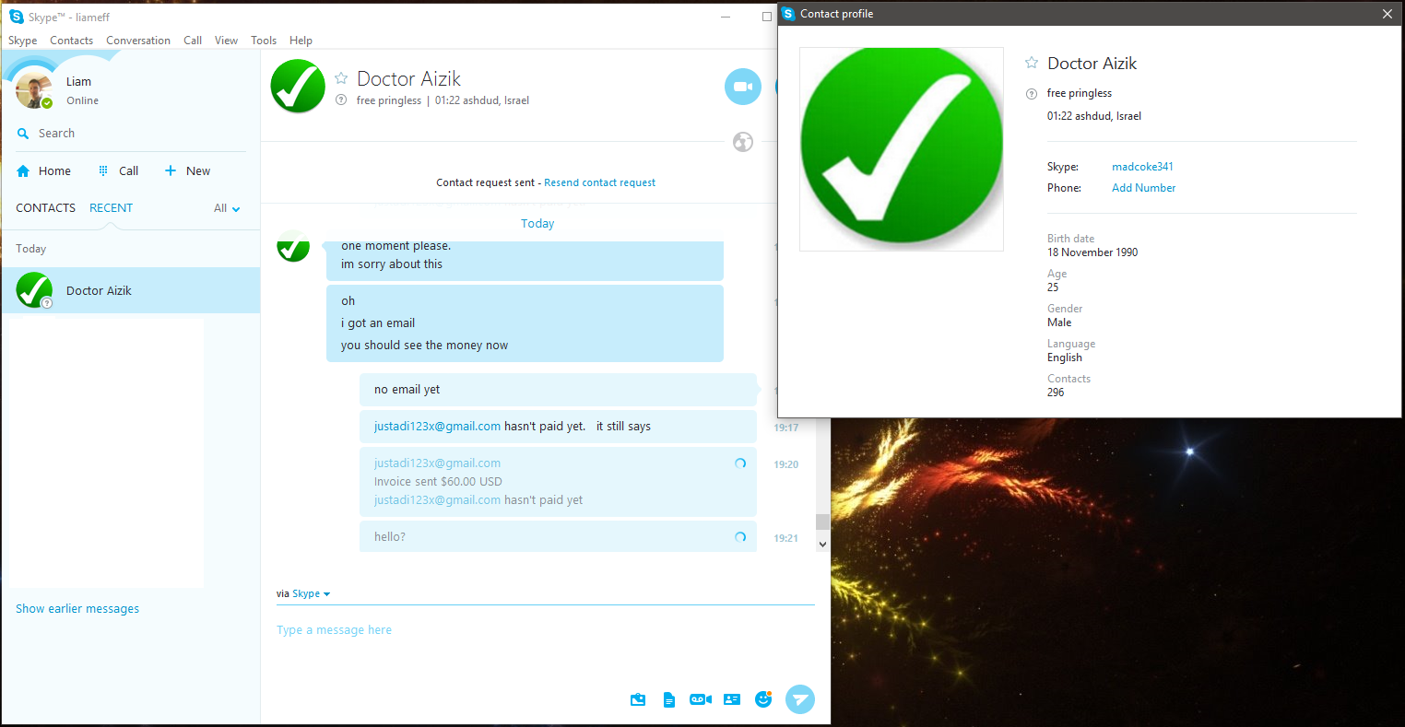
Task: Click the chat scrollbar down arrow
Action: point(823,545)
